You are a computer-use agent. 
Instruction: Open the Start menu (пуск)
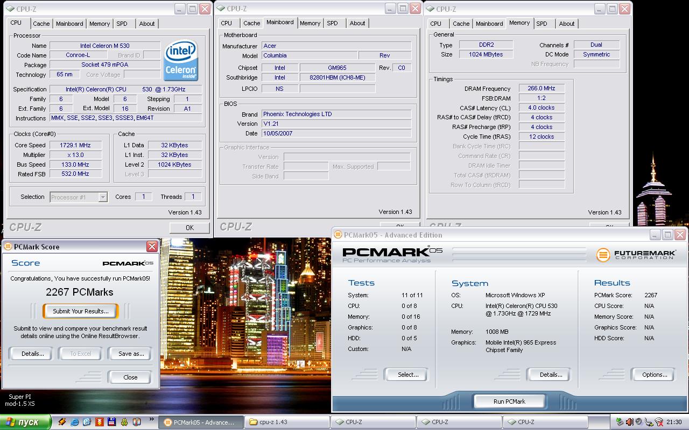pyautogui.click(x=25, y=422)
